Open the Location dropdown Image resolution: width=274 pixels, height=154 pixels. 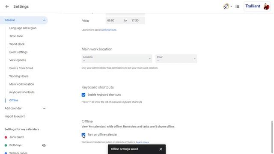point(117,59)
